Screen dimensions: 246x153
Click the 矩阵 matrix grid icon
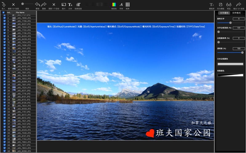click(128, 5)
